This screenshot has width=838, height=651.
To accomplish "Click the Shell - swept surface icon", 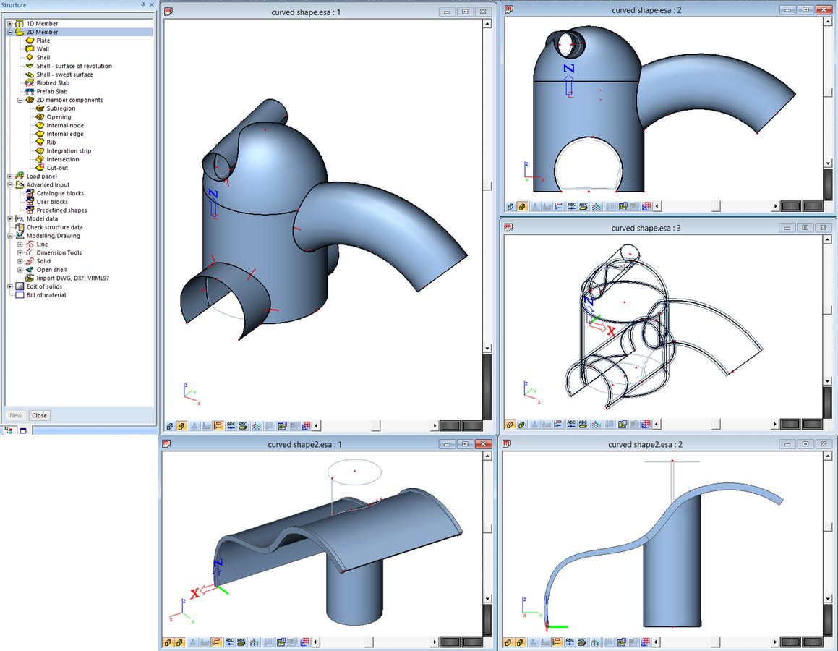I will (30, 75).
